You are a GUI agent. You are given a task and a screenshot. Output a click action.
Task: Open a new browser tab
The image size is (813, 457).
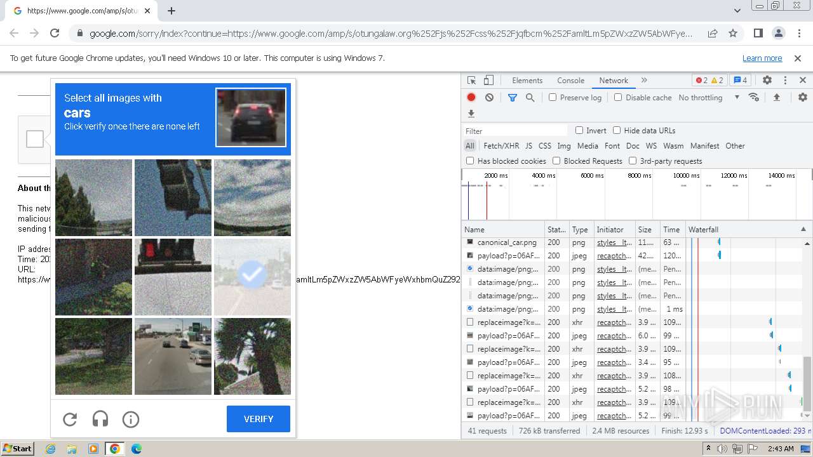(171, 11)
